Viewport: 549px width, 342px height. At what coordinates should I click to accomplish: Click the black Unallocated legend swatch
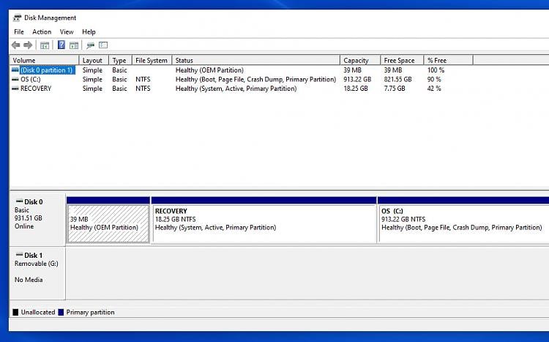(x=15, y=312)
